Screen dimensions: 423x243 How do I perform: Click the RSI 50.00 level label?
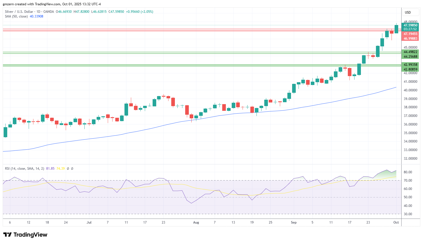pyautogui.click(x=408, y=197)
